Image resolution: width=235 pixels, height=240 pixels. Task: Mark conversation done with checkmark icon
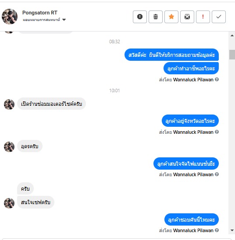click(x=219, y=17)
